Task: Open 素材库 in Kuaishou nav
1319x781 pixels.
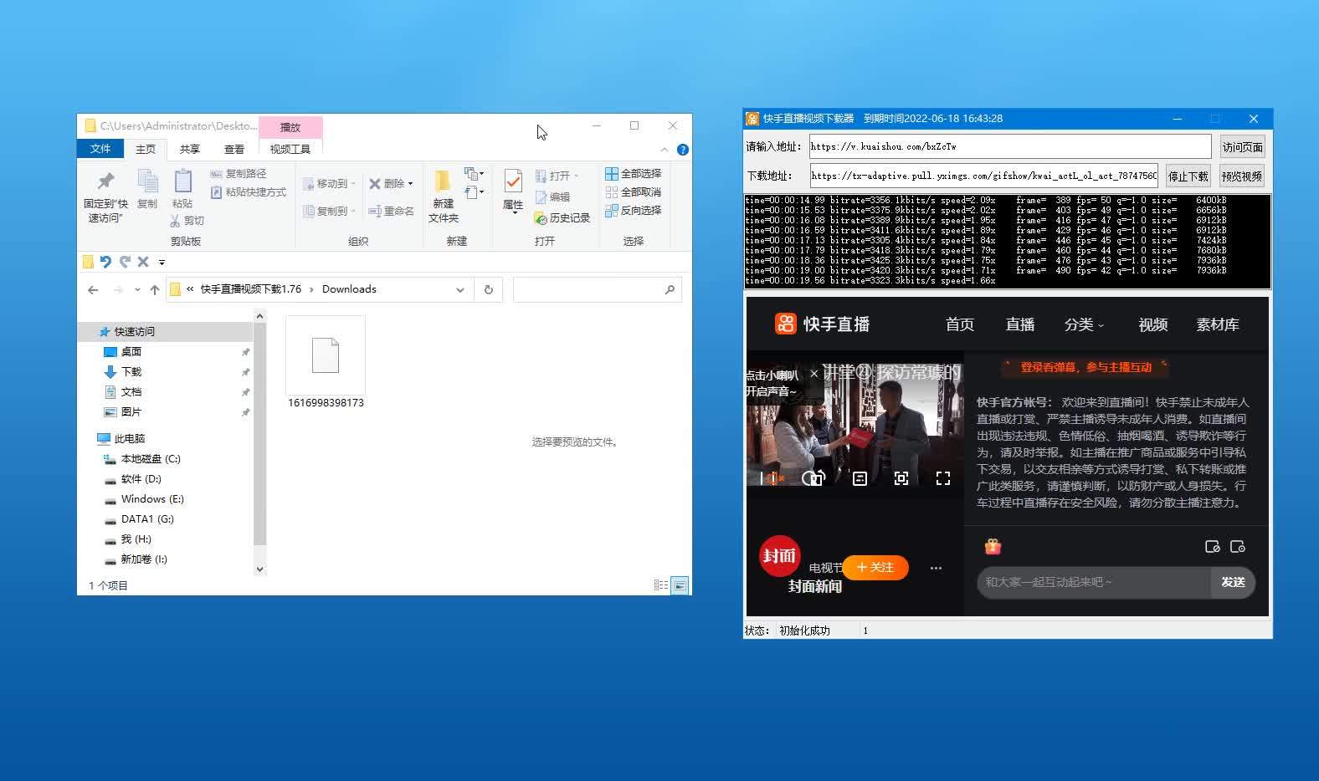Action: click(1218, 324)
